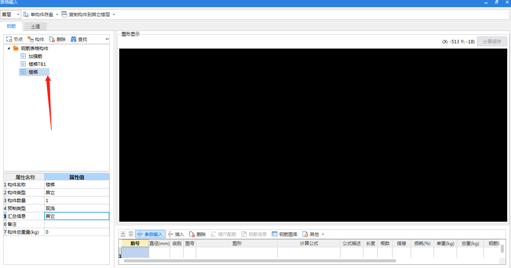The image size is (511, 268).
Task: Click the empty 备注 value cell
Action: [77, 224]
